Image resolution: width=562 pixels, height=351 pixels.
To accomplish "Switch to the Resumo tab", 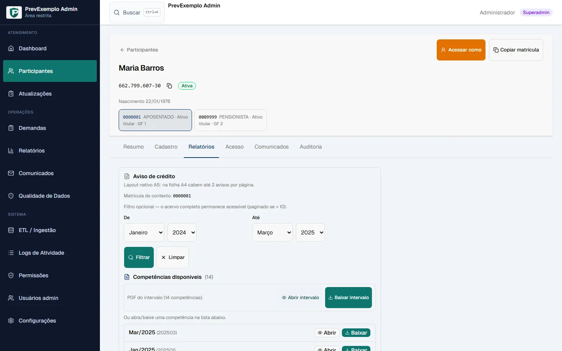I will pyautogui.click(x=133, y=147).
